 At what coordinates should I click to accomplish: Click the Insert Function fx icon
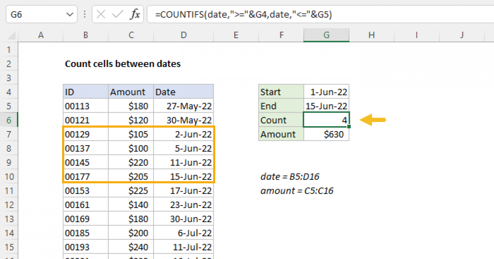click(x=135, y=15)
